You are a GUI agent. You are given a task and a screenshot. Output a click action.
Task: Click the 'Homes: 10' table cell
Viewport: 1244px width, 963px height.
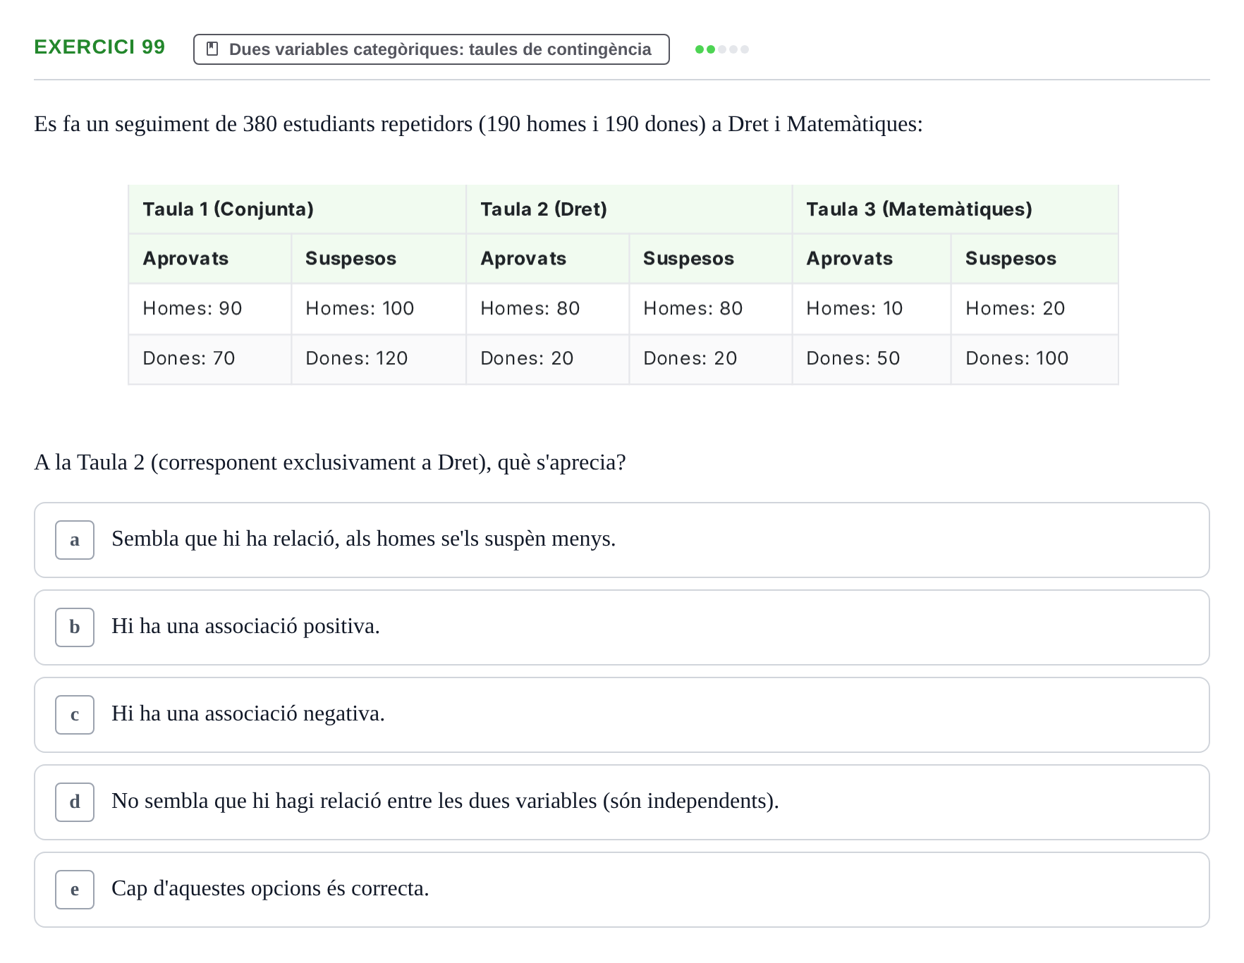pyautogui.click(x=872, y=309)
